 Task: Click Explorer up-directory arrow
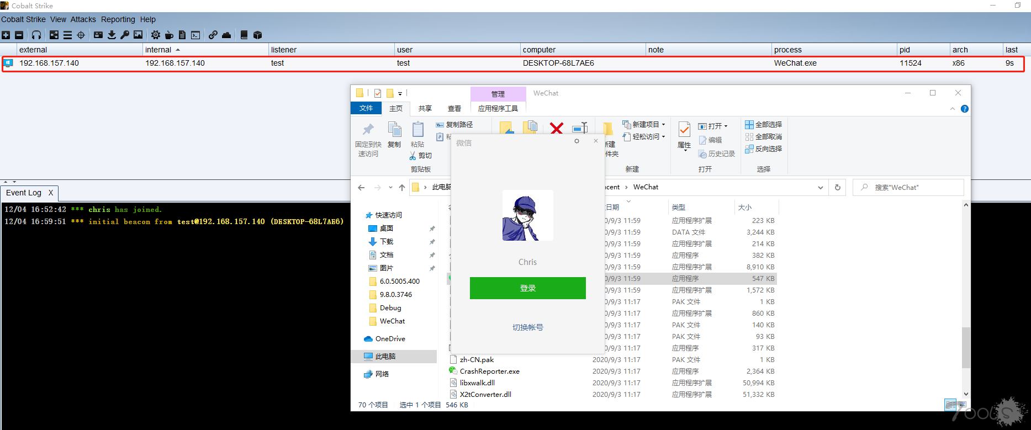(402, 187)
